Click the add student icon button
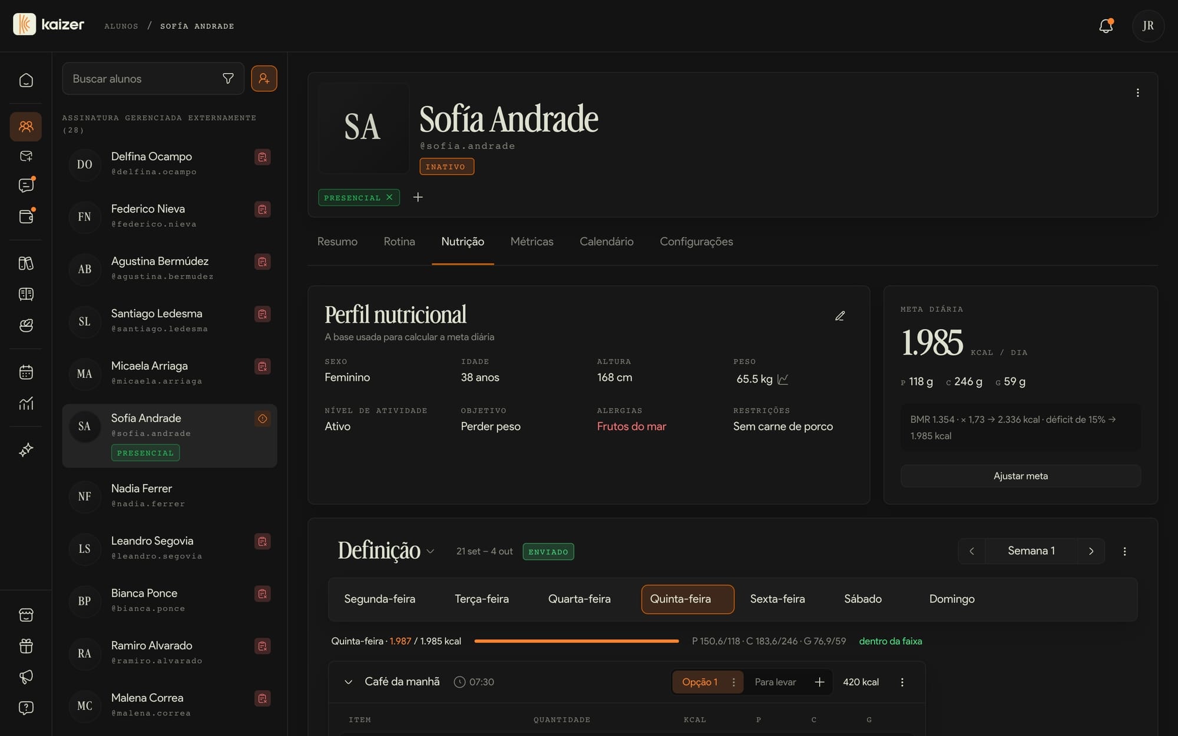1178x736 pixels. click(264, 78)
